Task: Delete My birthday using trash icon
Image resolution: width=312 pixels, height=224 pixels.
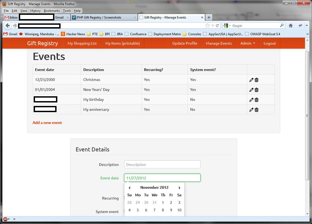Action: point(256,99)
